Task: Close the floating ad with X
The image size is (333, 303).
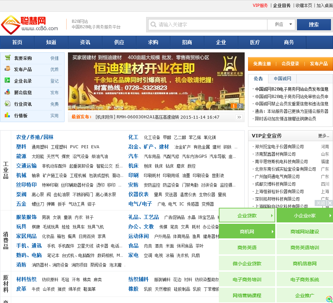Action: 330,203
